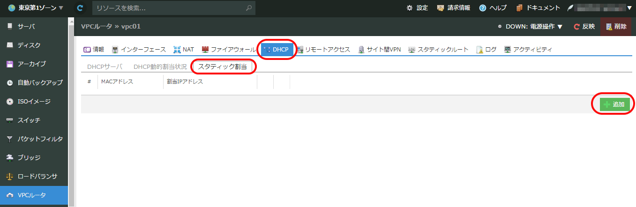Open 設定 settings from top bar
The width and height of the screenshot is (636, 207).
pyautogui.click(x=417, y=8)
